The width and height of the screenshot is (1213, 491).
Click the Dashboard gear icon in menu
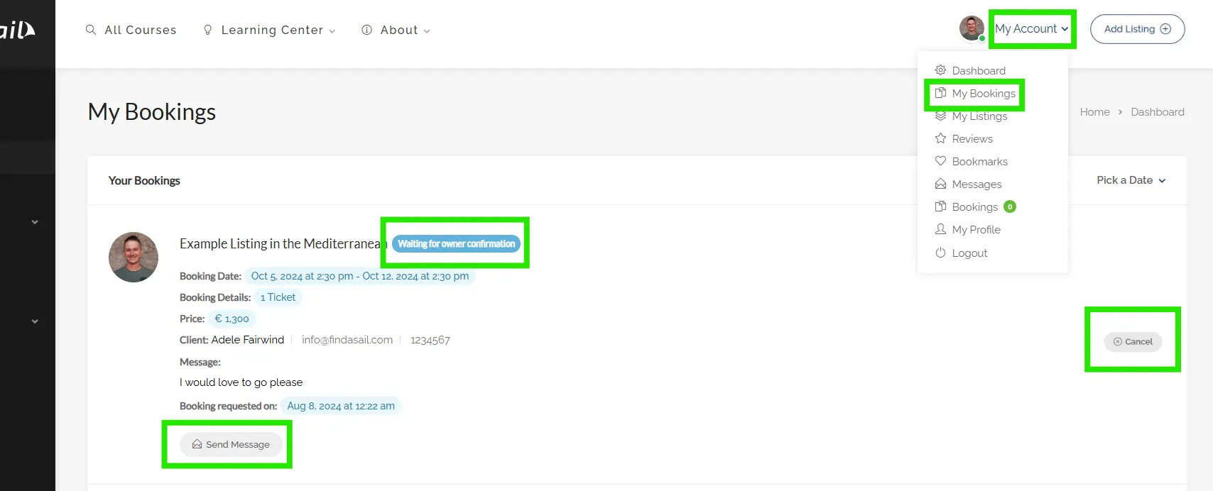tap(940, 70)
